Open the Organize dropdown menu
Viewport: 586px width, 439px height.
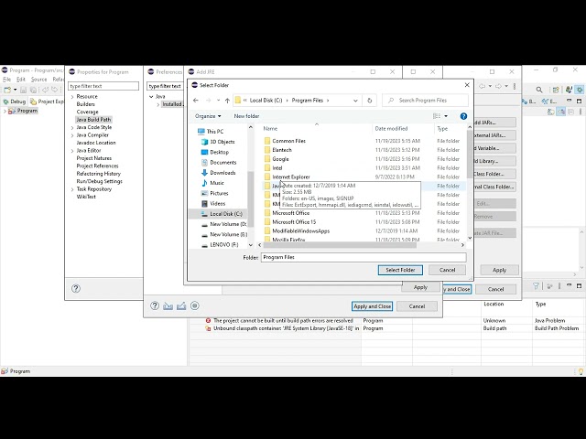208,116
